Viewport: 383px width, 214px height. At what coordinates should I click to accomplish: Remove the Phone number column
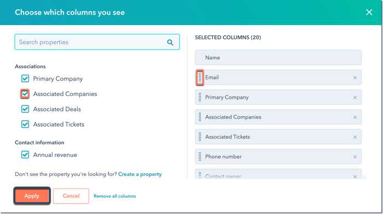355,157
